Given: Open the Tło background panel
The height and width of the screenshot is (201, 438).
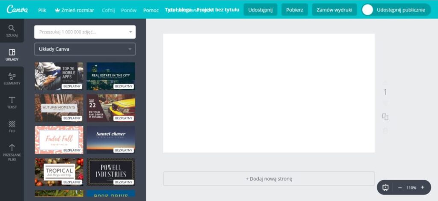Looking at the screenshot, I should (x=12, y=126).
